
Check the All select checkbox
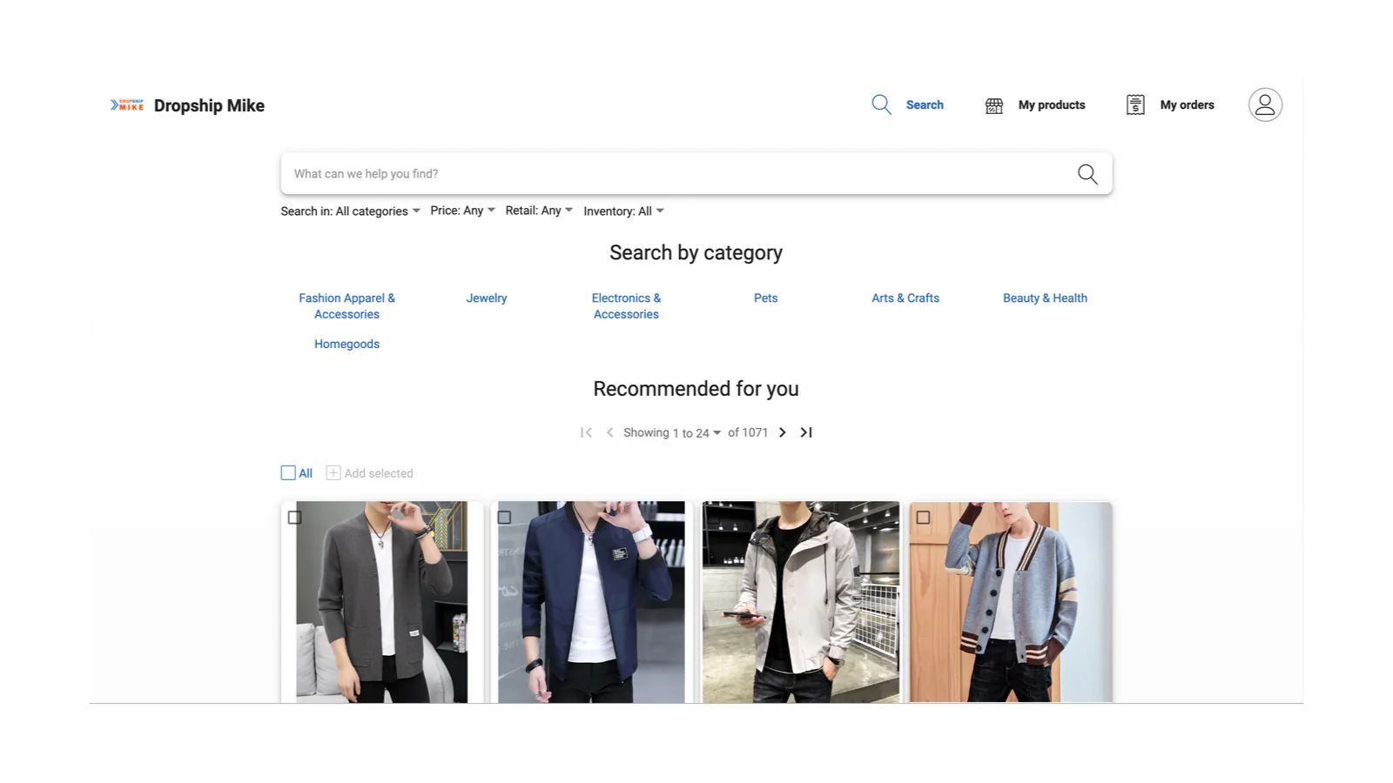288,473
